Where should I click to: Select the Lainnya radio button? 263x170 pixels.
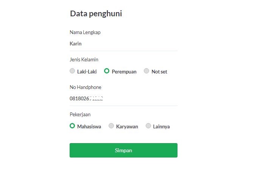pos(148,126)
